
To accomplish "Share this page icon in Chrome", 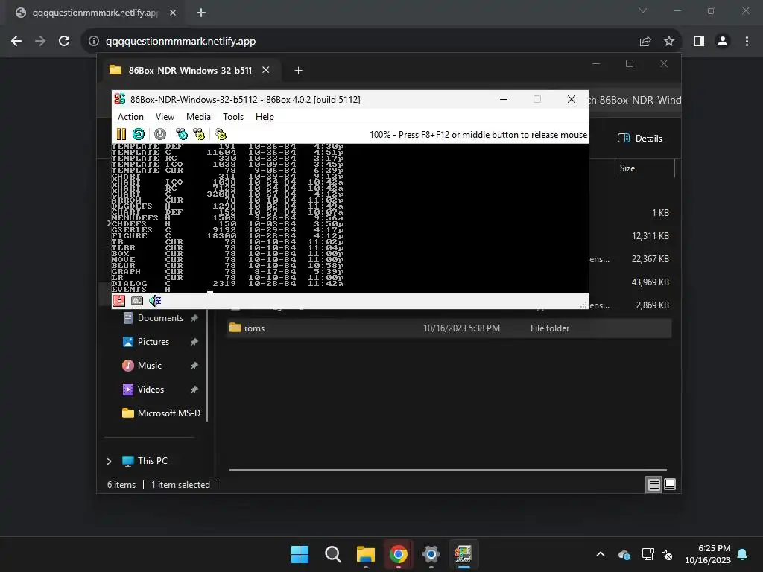I will 645,42.
